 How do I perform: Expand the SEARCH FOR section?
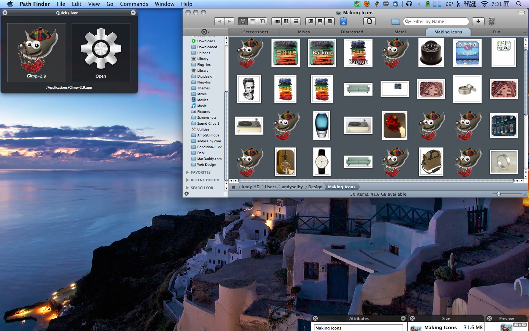pyautogui.click(x=188, y=188)
